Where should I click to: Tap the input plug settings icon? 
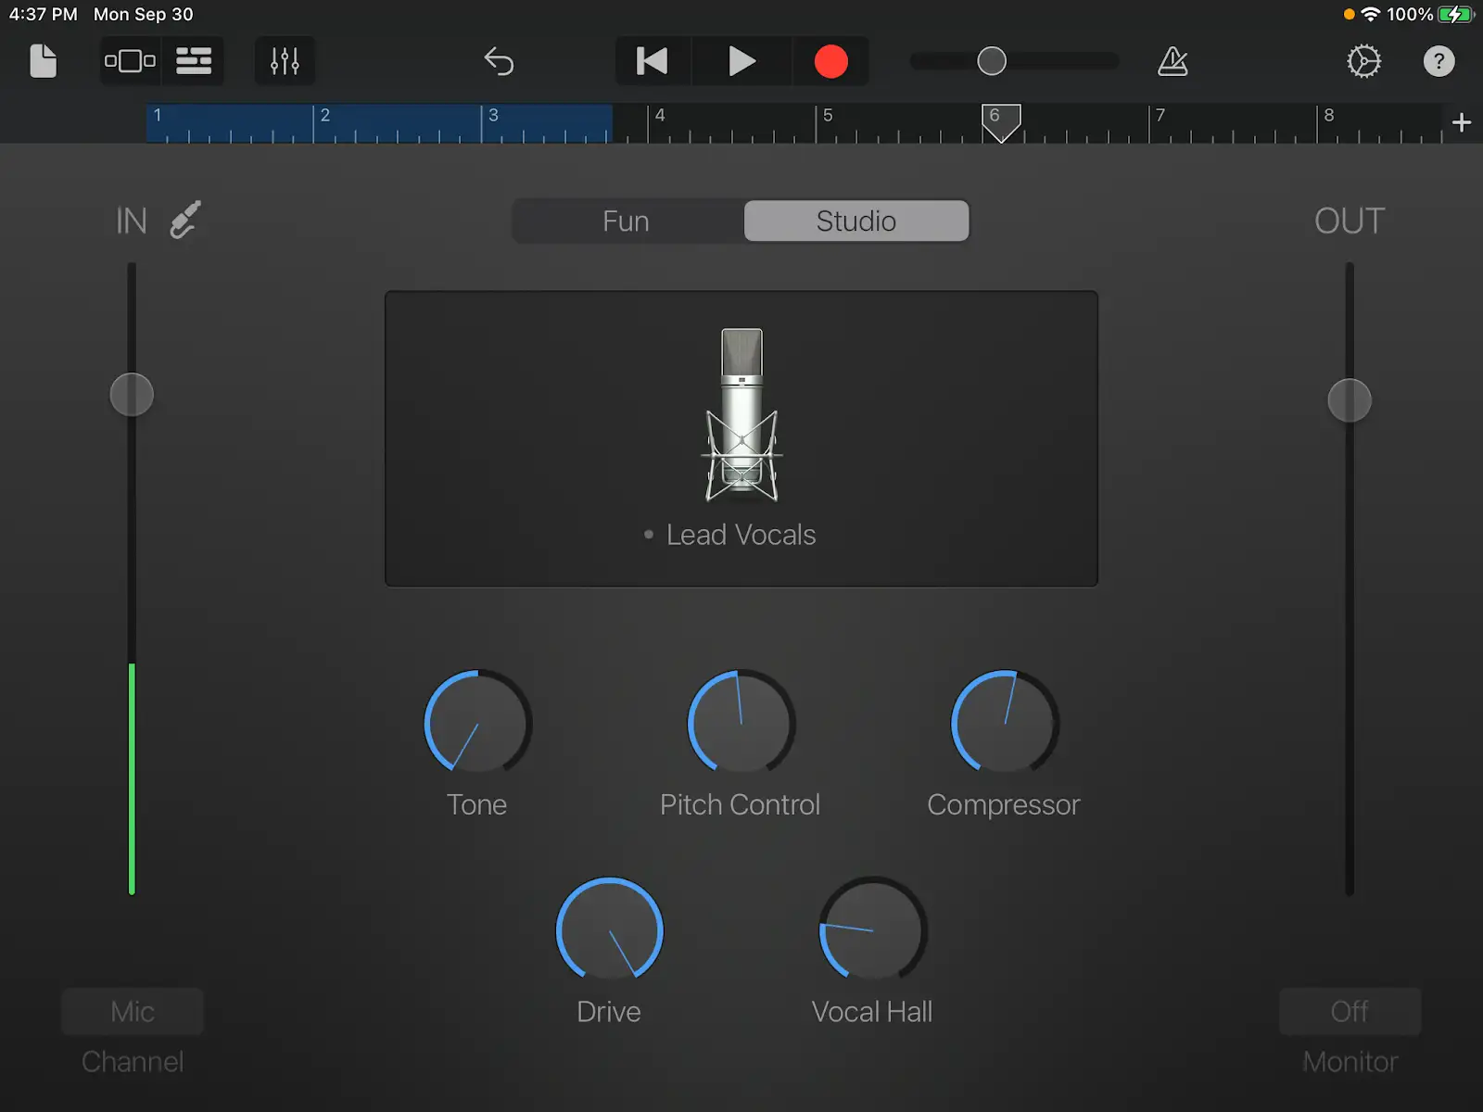point(185,221)
